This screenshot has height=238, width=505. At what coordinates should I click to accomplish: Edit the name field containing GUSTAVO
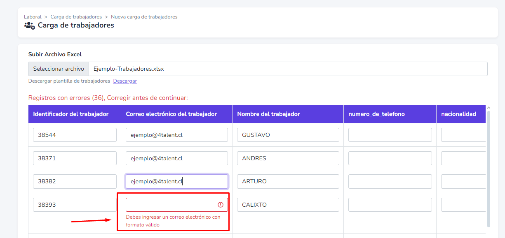click(x=288, y=135)
